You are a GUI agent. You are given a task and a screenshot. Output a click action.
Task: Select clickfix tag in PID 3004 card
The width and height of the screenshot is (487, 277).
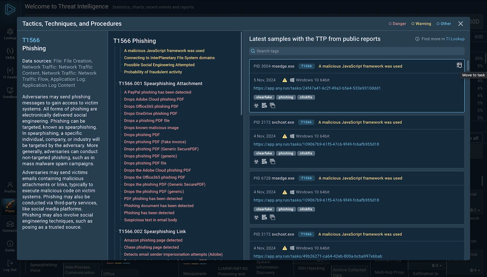(306, 97)
